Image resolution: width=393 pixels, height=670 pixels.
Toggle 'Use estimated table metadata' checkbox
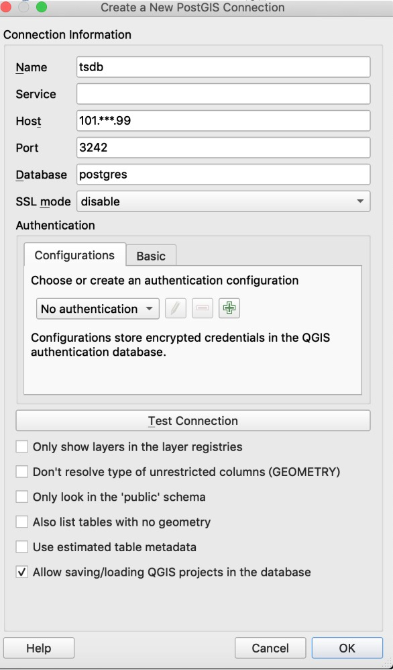[x=21, y=547]
